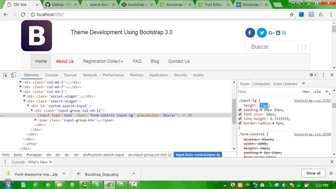Collapse the search-widget div node
This screenshot has width=336, height=189.
click(x=24, y=101)
